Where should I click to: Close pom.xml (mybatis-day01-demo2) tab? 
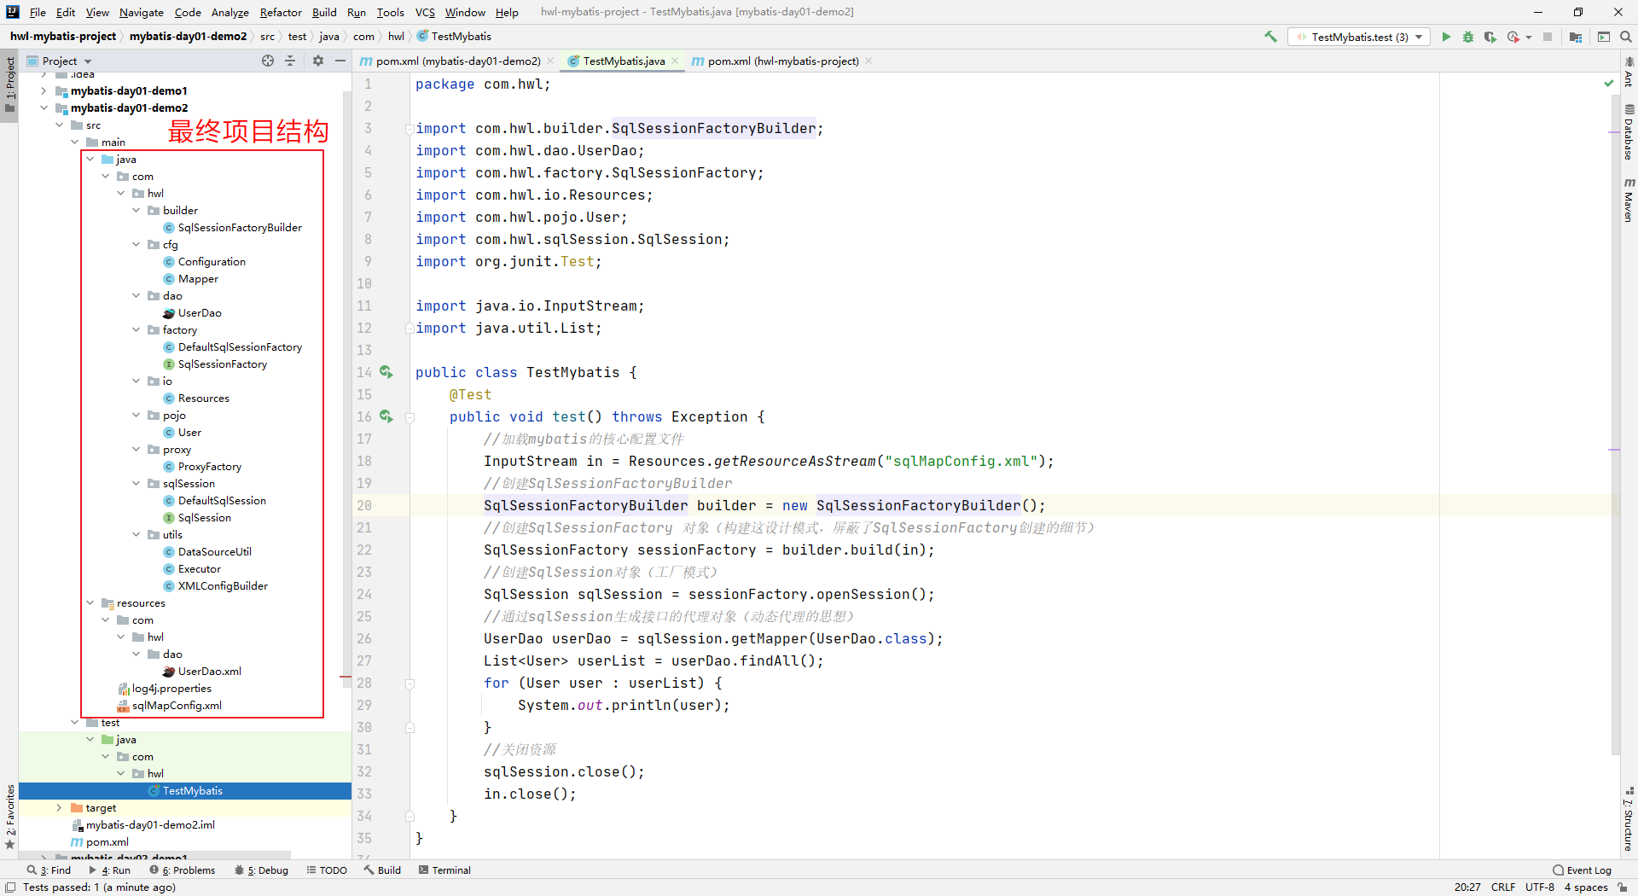(550, 61)
